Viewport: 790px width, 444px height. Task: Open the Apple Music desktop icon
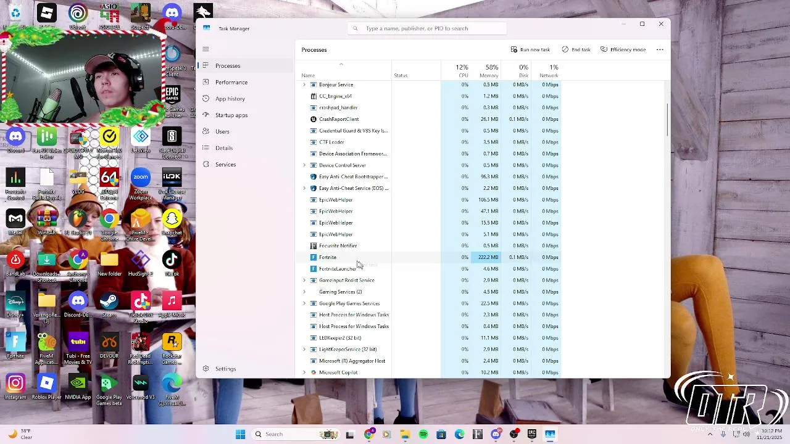pos(172,305)
